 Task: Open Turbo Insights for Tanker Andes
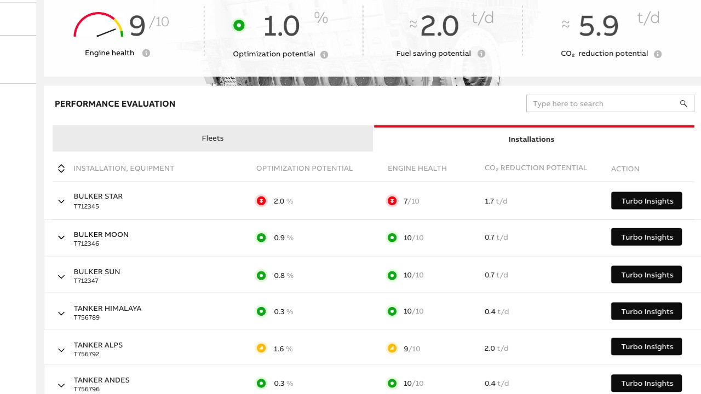click(646, 383)
